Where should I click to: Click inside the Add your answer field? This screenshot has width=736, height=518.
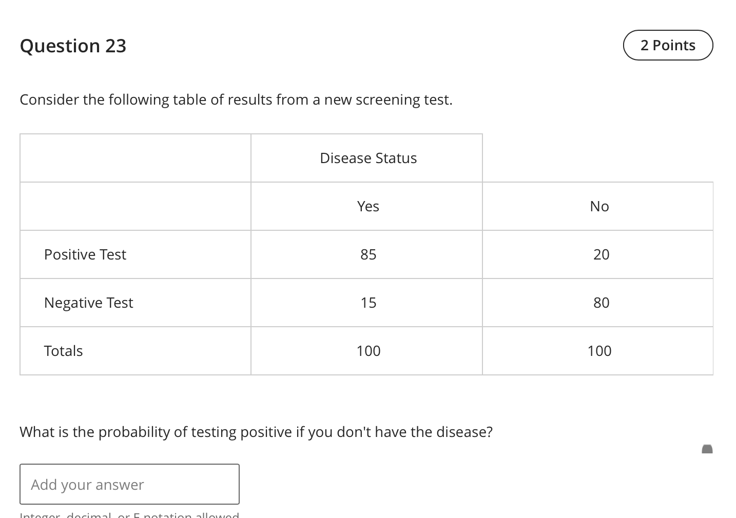(x=129, y=484)
